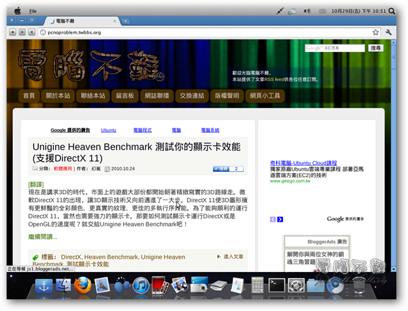Viewport: 408px width, 311px height.
Task: Open the Terminal from the dock
Action: coord(277,284)
